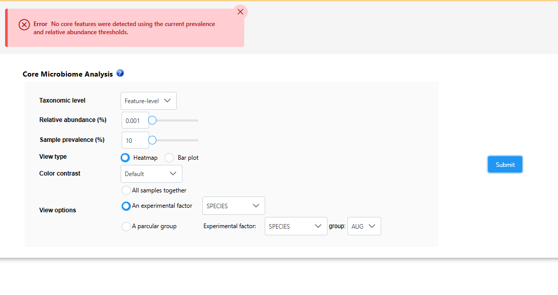Open the Taxonomic level dropdown

pyautogui.click(x=149, y=101)
